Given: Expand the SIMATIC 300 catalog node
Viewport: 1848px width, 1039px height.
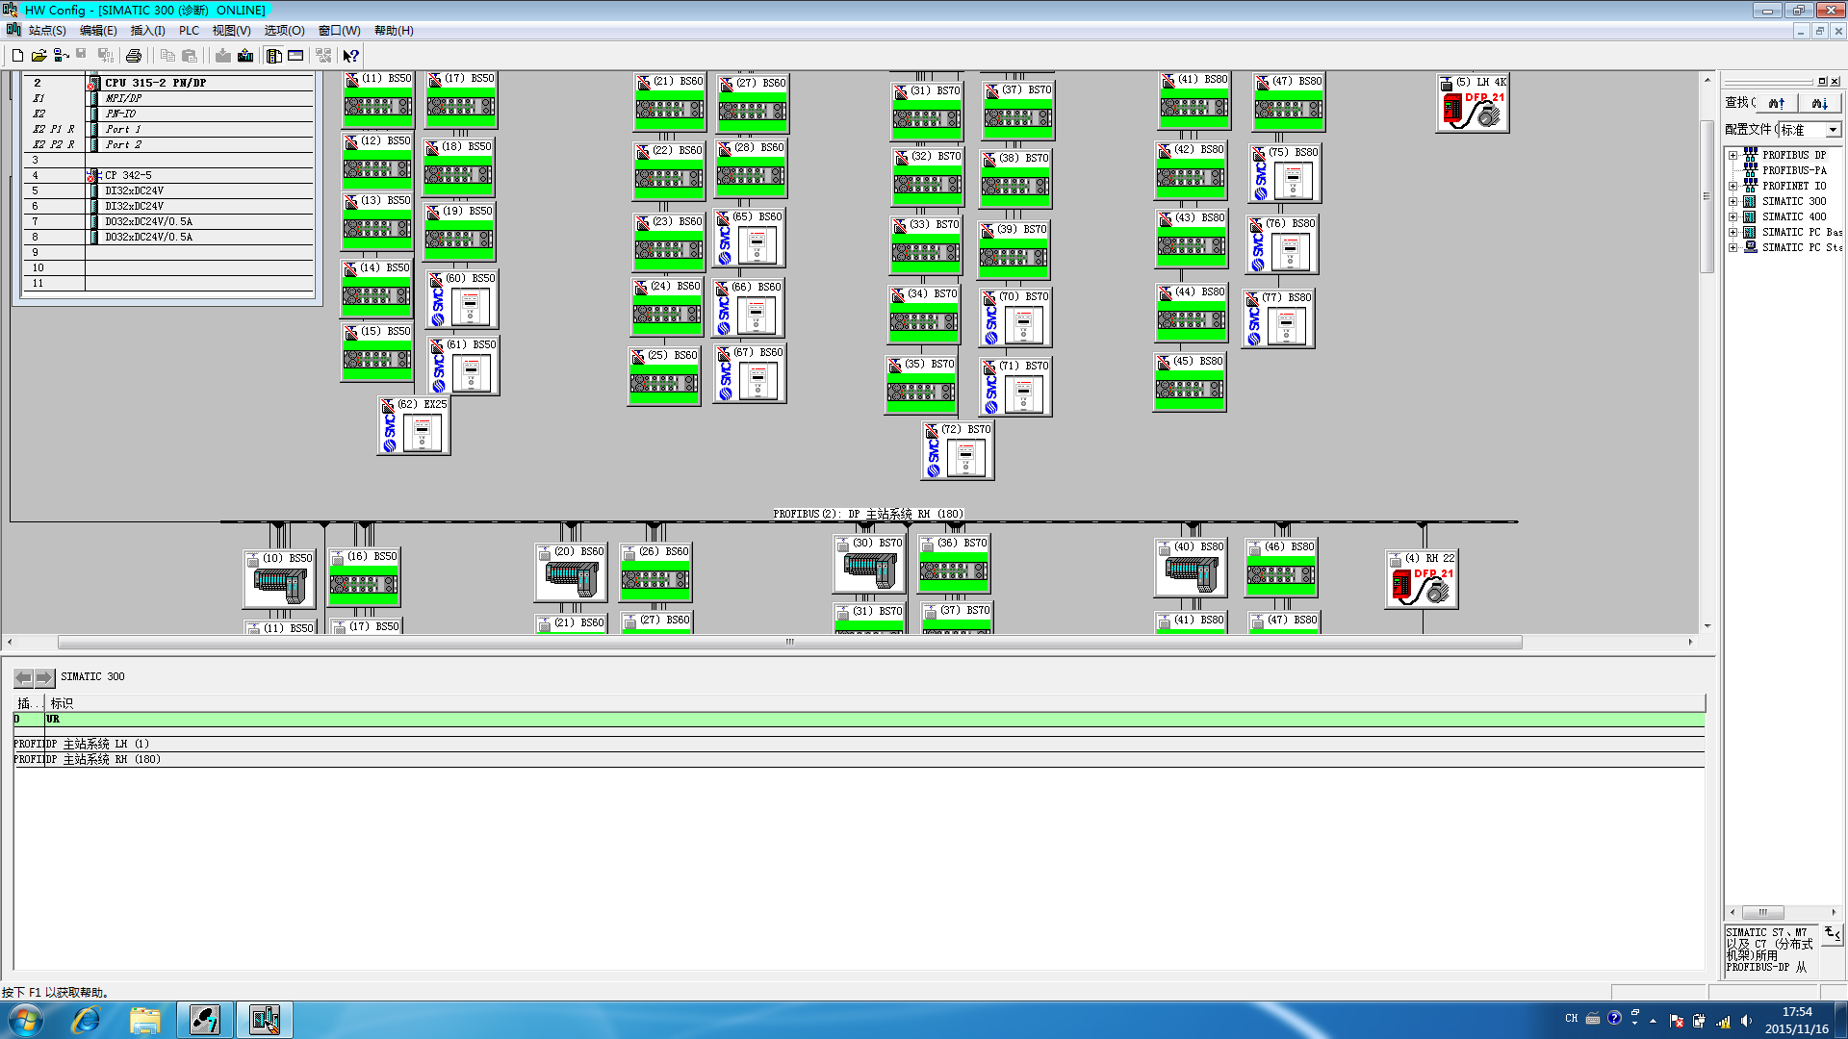Looking at the screenshot, I should [1732, 202].
